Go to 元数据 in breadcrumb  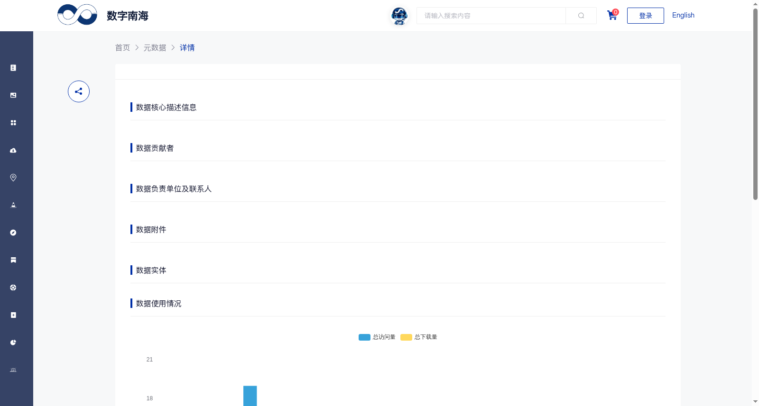tap(155, 47)
